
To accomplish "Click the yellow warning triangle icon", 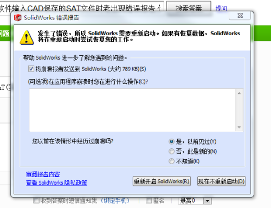I will tap(27, 37).
